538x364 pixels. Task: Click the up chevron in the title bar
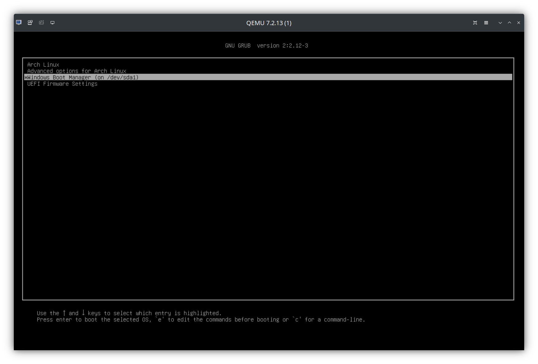(509, 23)
